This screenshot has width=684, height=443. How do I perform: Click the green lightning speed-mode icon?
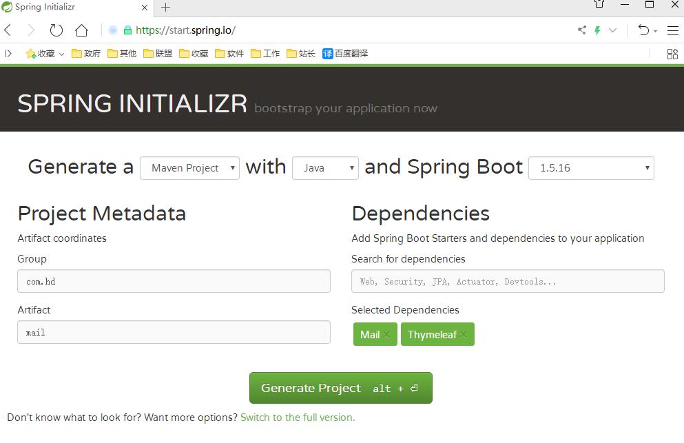[598, 30]
